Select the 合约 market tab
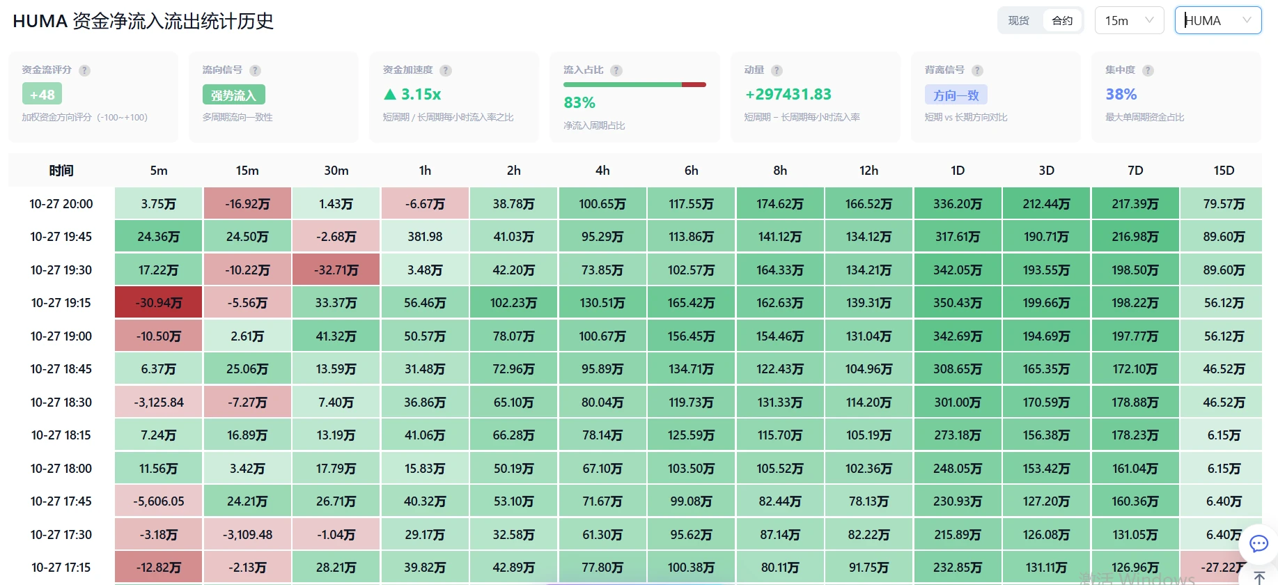This screenshot has width=1278, height=585. pyautogui.click(x=1062, y=21)
